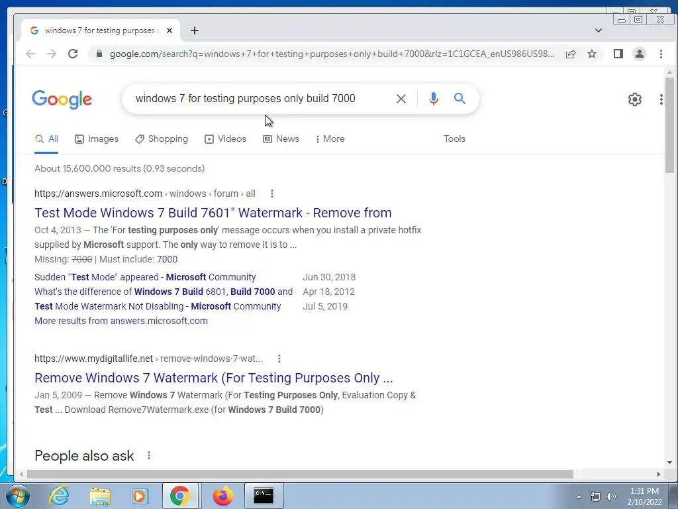Require the term 7000 via Must include
The height and width of the screenshot is (509, 678).
(167, 259)
